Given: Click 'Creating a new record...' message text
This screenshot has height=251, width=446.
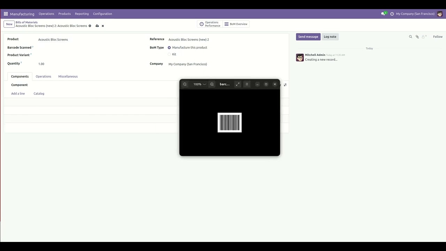Looking at the screenshot, I should [321, 60].
